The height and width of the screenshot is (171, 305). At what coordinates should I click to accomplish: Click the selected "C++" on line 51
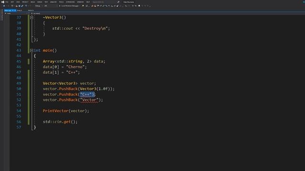[87, 95]
